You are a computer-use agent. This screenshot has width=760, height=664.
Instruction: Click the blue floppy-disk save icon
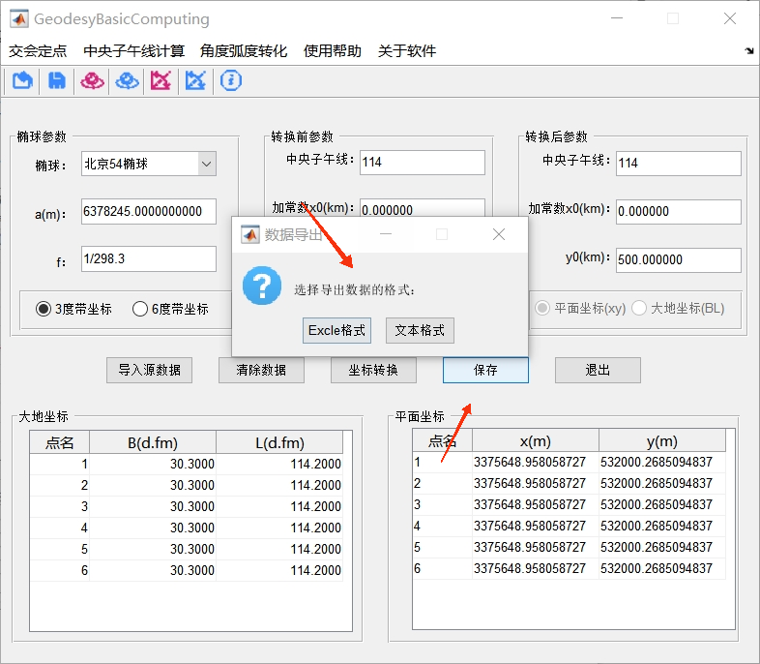tap(57, 80)
